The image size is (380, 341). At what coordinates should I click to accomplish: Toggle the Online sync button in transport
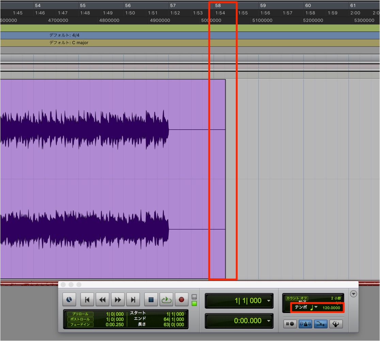(x=69, y=299)
